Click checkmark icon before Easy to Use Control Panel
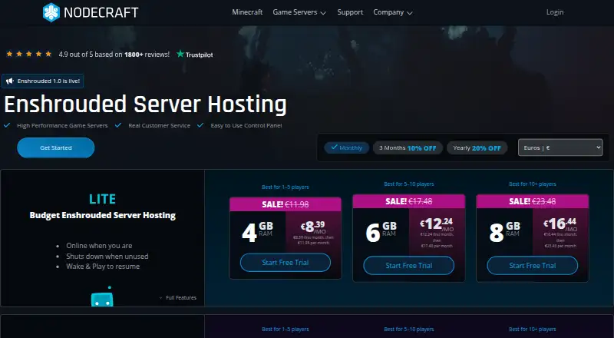614x338 pixels. (200, 125)
